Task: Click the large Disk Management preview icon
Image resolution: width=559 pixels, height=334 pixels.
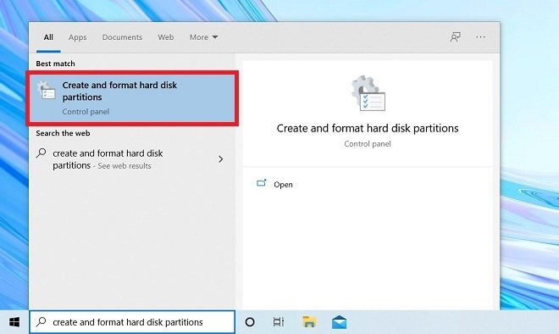Action: pos(368,93)
